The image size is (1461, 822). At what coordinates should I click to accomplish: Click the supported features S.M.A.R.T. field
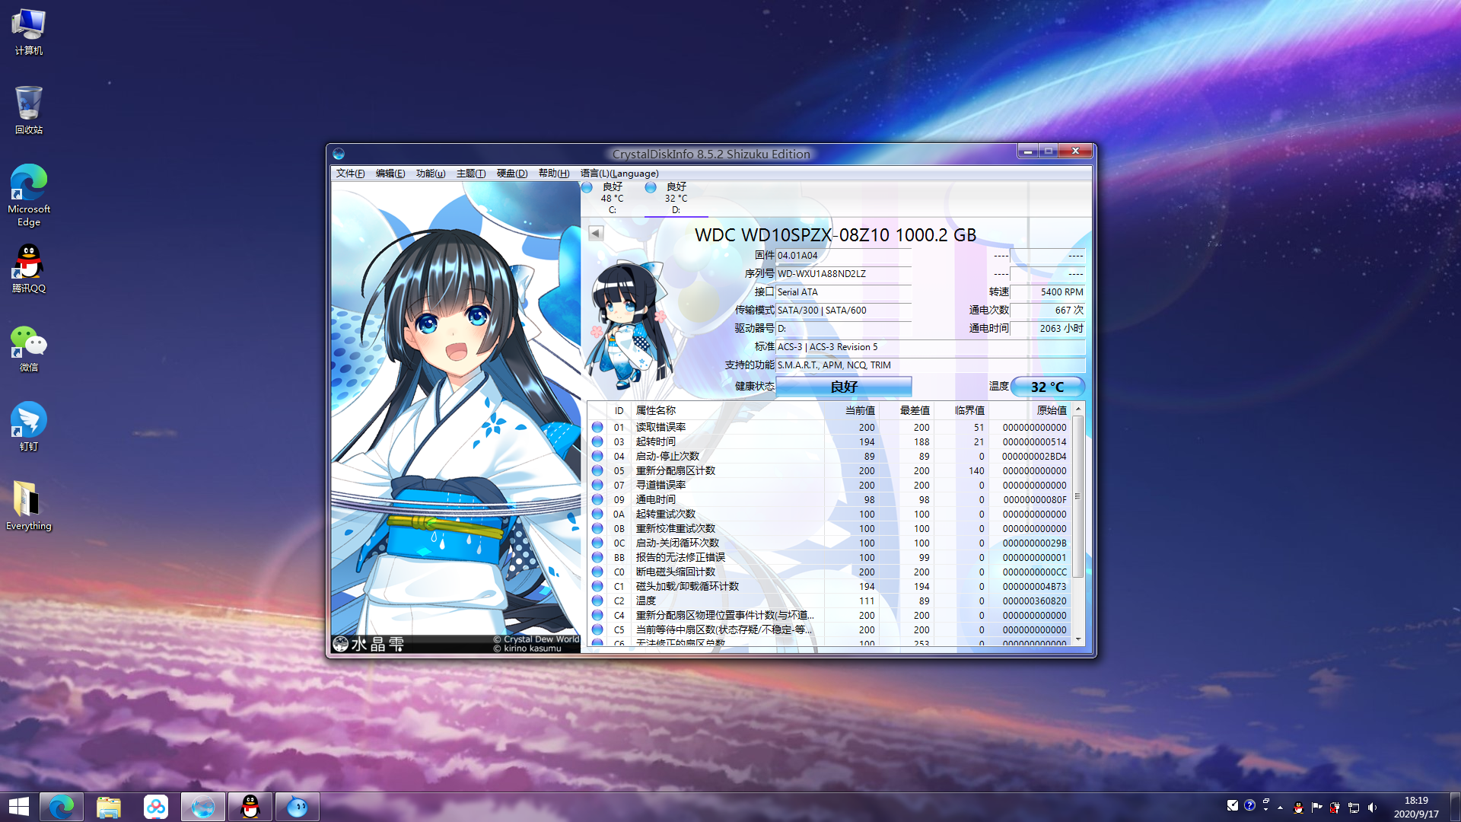(x=931, y=365)
